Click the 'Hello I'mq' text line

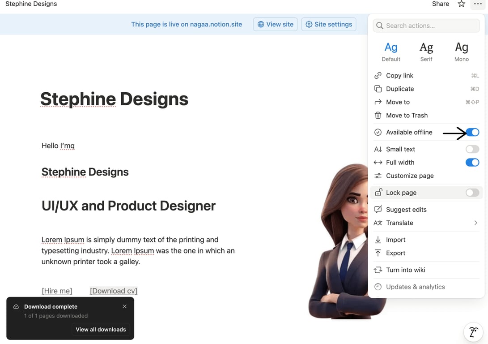(x=58, y=146)
